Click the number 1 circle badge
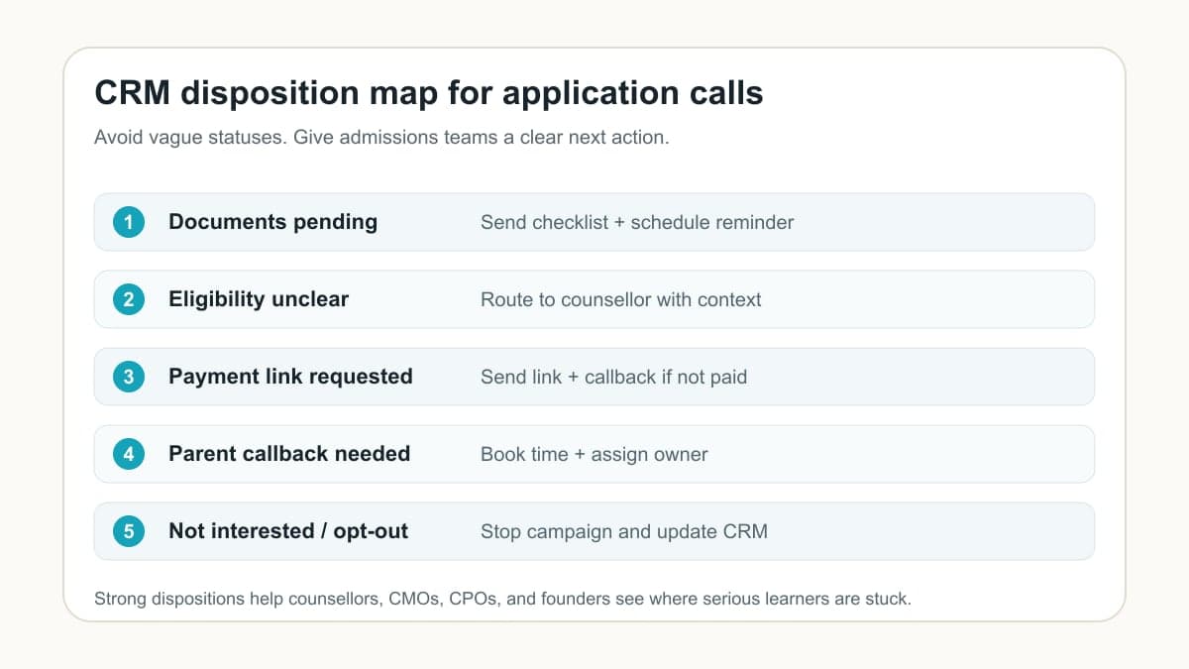The width and height of the screenshot is (1189, 669). 128,222
